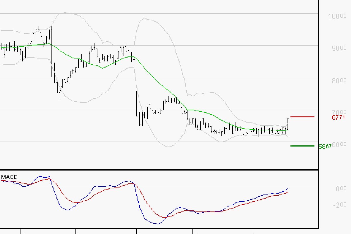Screen dimensions: 351x234
Task: Click the red resistance line marker
Action: point(302,117)
